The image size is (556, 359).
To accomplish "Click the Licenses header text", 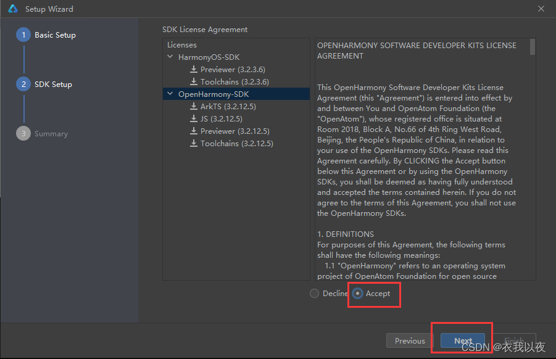I will pyautogui.click(x=182, y=45).
